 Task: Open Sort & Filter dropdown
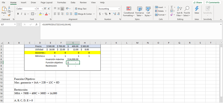[x=180, y=11]
